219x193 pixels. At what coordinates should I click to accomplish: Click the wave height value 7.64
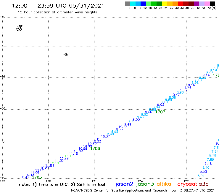[x=215, y=151]
